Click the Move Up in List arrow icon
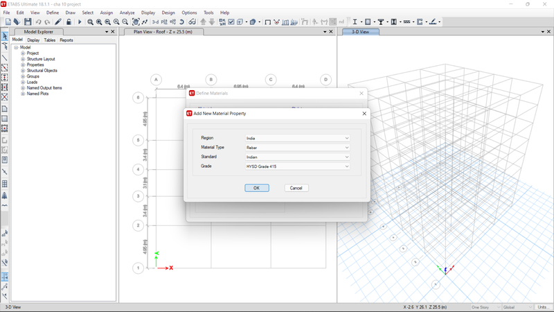This screenshot has height=312, width=554. tap(203, 22)
